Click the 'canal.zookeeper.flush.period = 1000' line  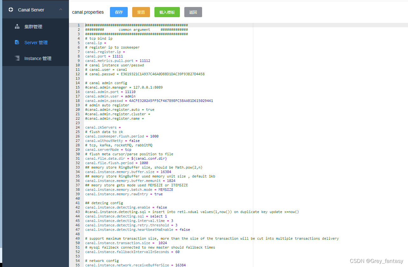pos(122,136)
